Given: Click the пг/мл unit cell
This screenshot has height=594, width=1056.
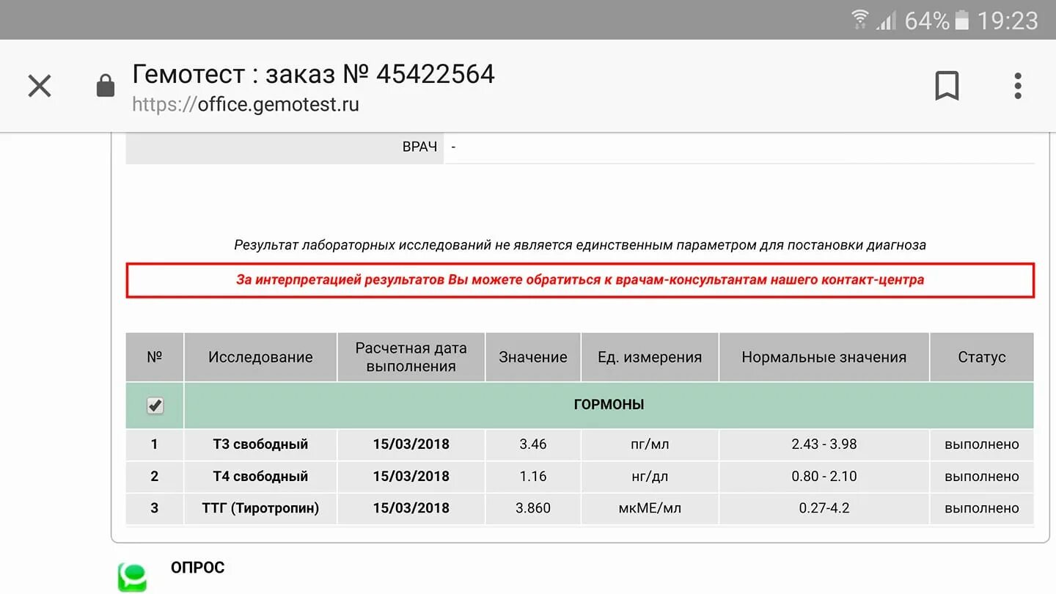Looking at the screenshot, I should pyautogui.click(x=650, y=444).
